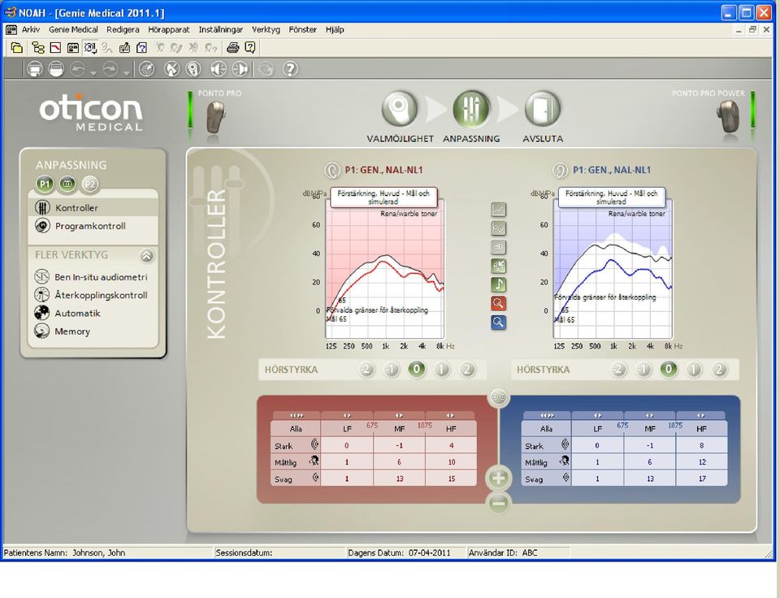The height and width of the screenshot is (598, 780).
Task: Click the tree structure icon in NOAH toolbar
Action: click(x=38, y=48)
